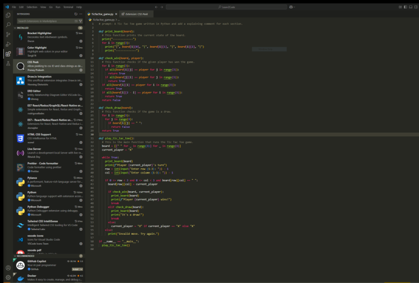Close the TicTacToe_game.py tab

(x=116, y=14)
